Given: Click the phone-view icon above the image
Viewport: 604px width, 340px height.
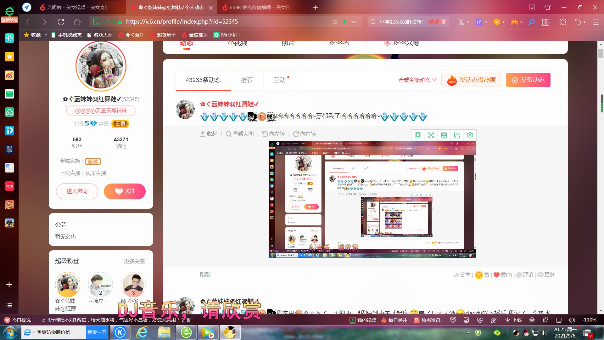Looking at the screenshot, I should 418,135.
